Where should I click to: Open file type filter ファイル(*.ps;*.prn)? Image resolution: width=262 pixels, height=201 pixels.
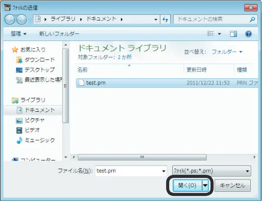212,171
